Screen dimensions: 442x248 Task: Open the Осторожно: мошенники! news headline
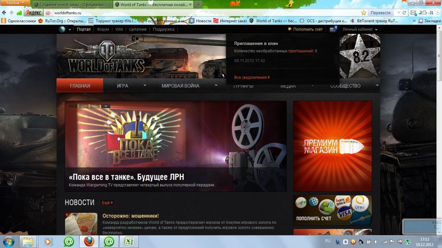tap(130, 216)
